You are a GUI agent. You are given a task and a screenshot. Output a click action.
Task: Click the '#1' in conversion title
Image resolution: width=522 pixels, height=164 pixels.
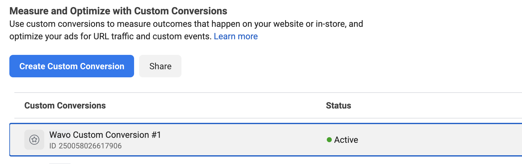156,135
